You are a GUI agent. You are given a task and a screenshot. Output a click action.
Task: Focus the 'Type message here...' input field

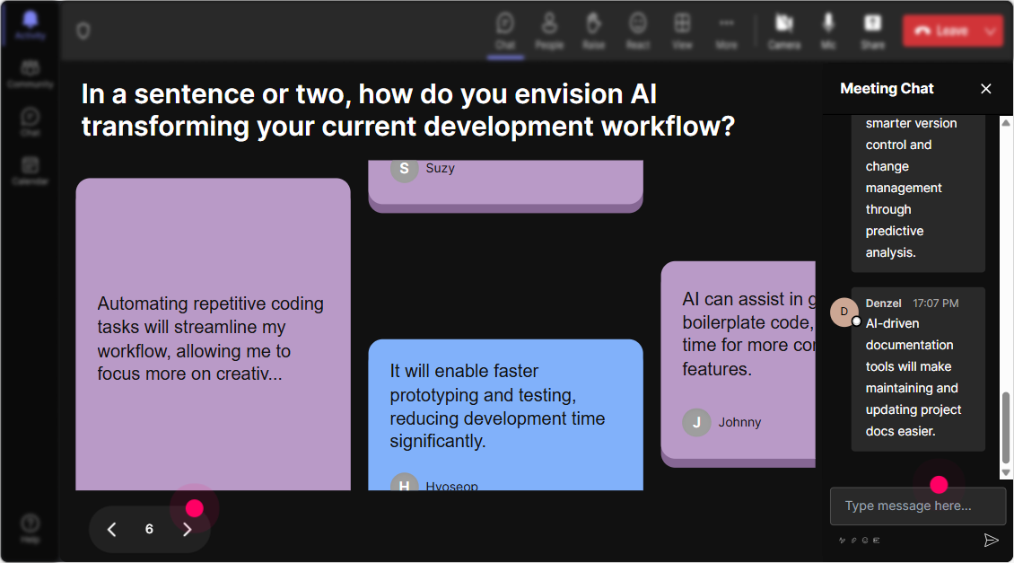click(918, 506)
